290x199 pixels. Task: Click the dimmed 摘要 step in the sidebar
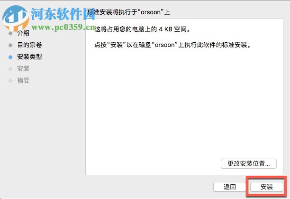click(23, 80)
